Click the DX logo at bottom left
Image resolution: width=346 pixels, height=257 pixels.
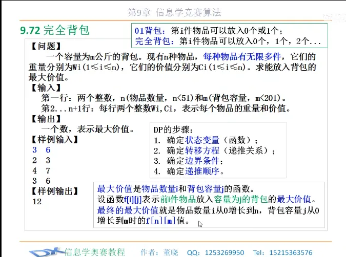click(45, 251)
